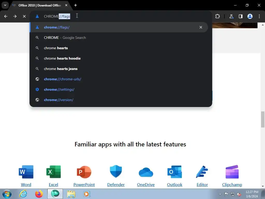Click the PowerPoint app icon
The height and width of the screenshot is (199, 265).
coord(84,172)
